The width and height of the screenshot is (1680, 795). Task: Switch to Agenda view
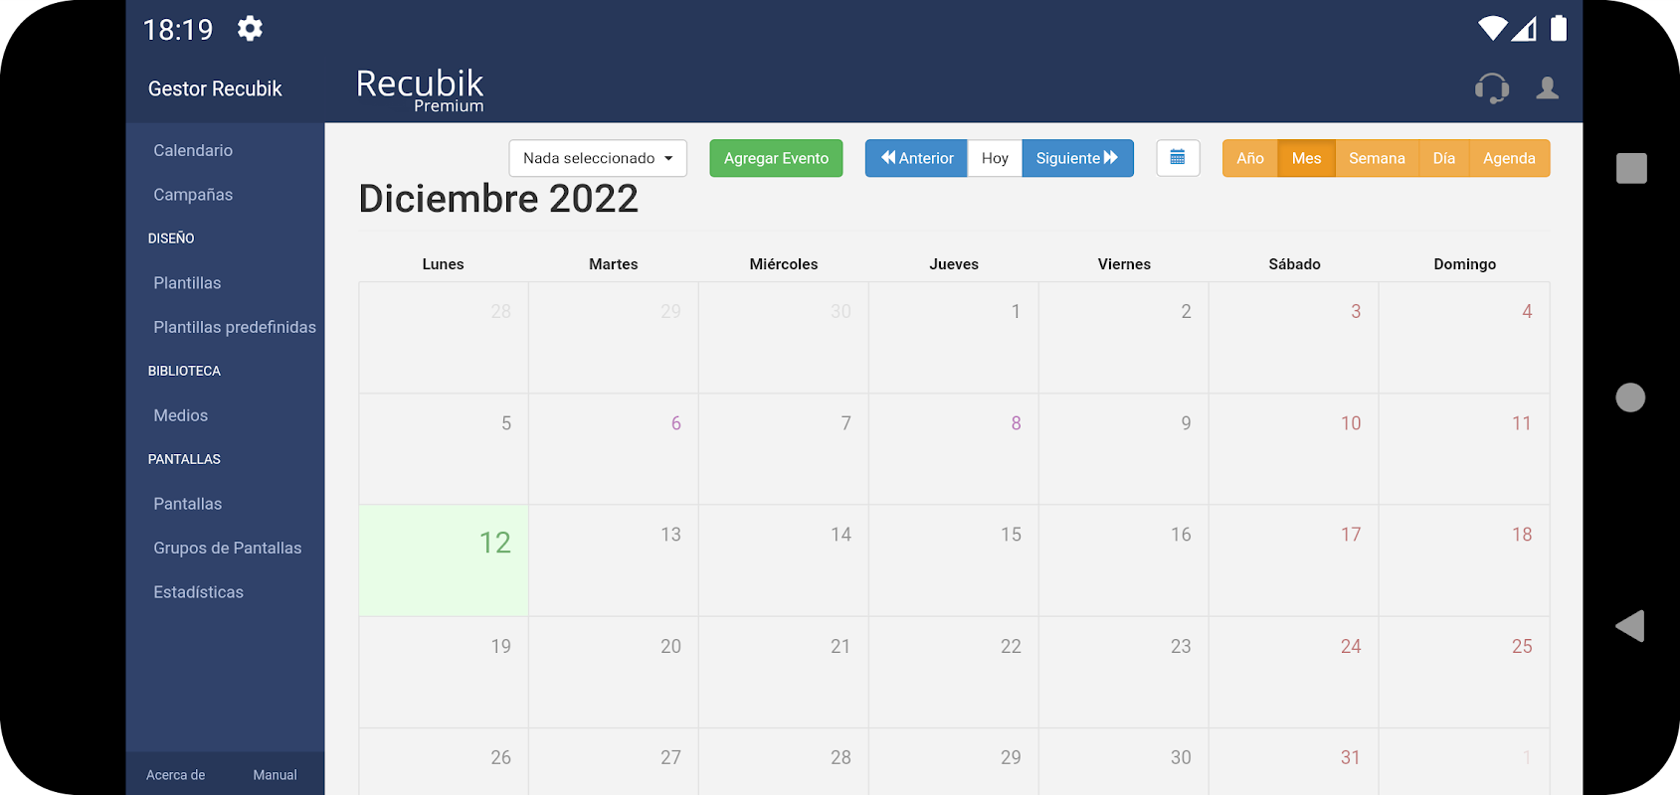[x=1509, y=158]
